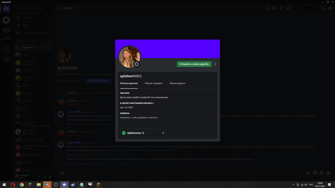
Task: Open the DM with aylishov
Action: (x=33, y=47)
